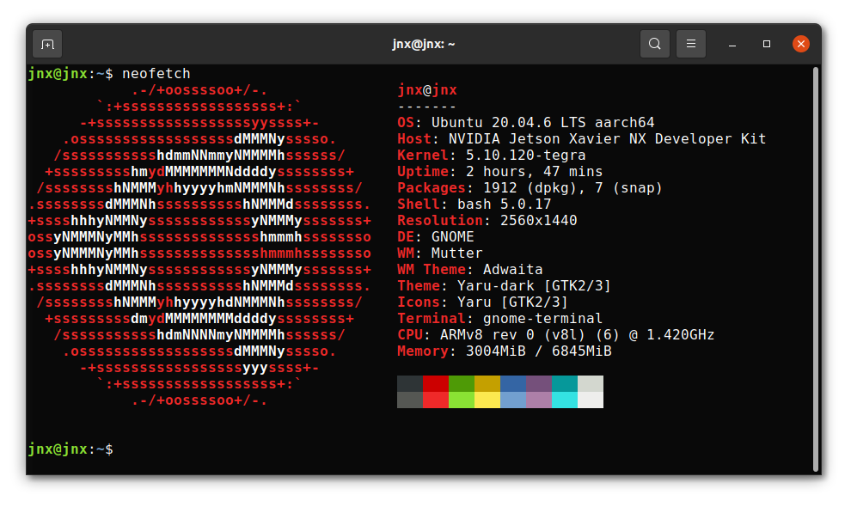Click the light blue color block

tap(513, 400)
